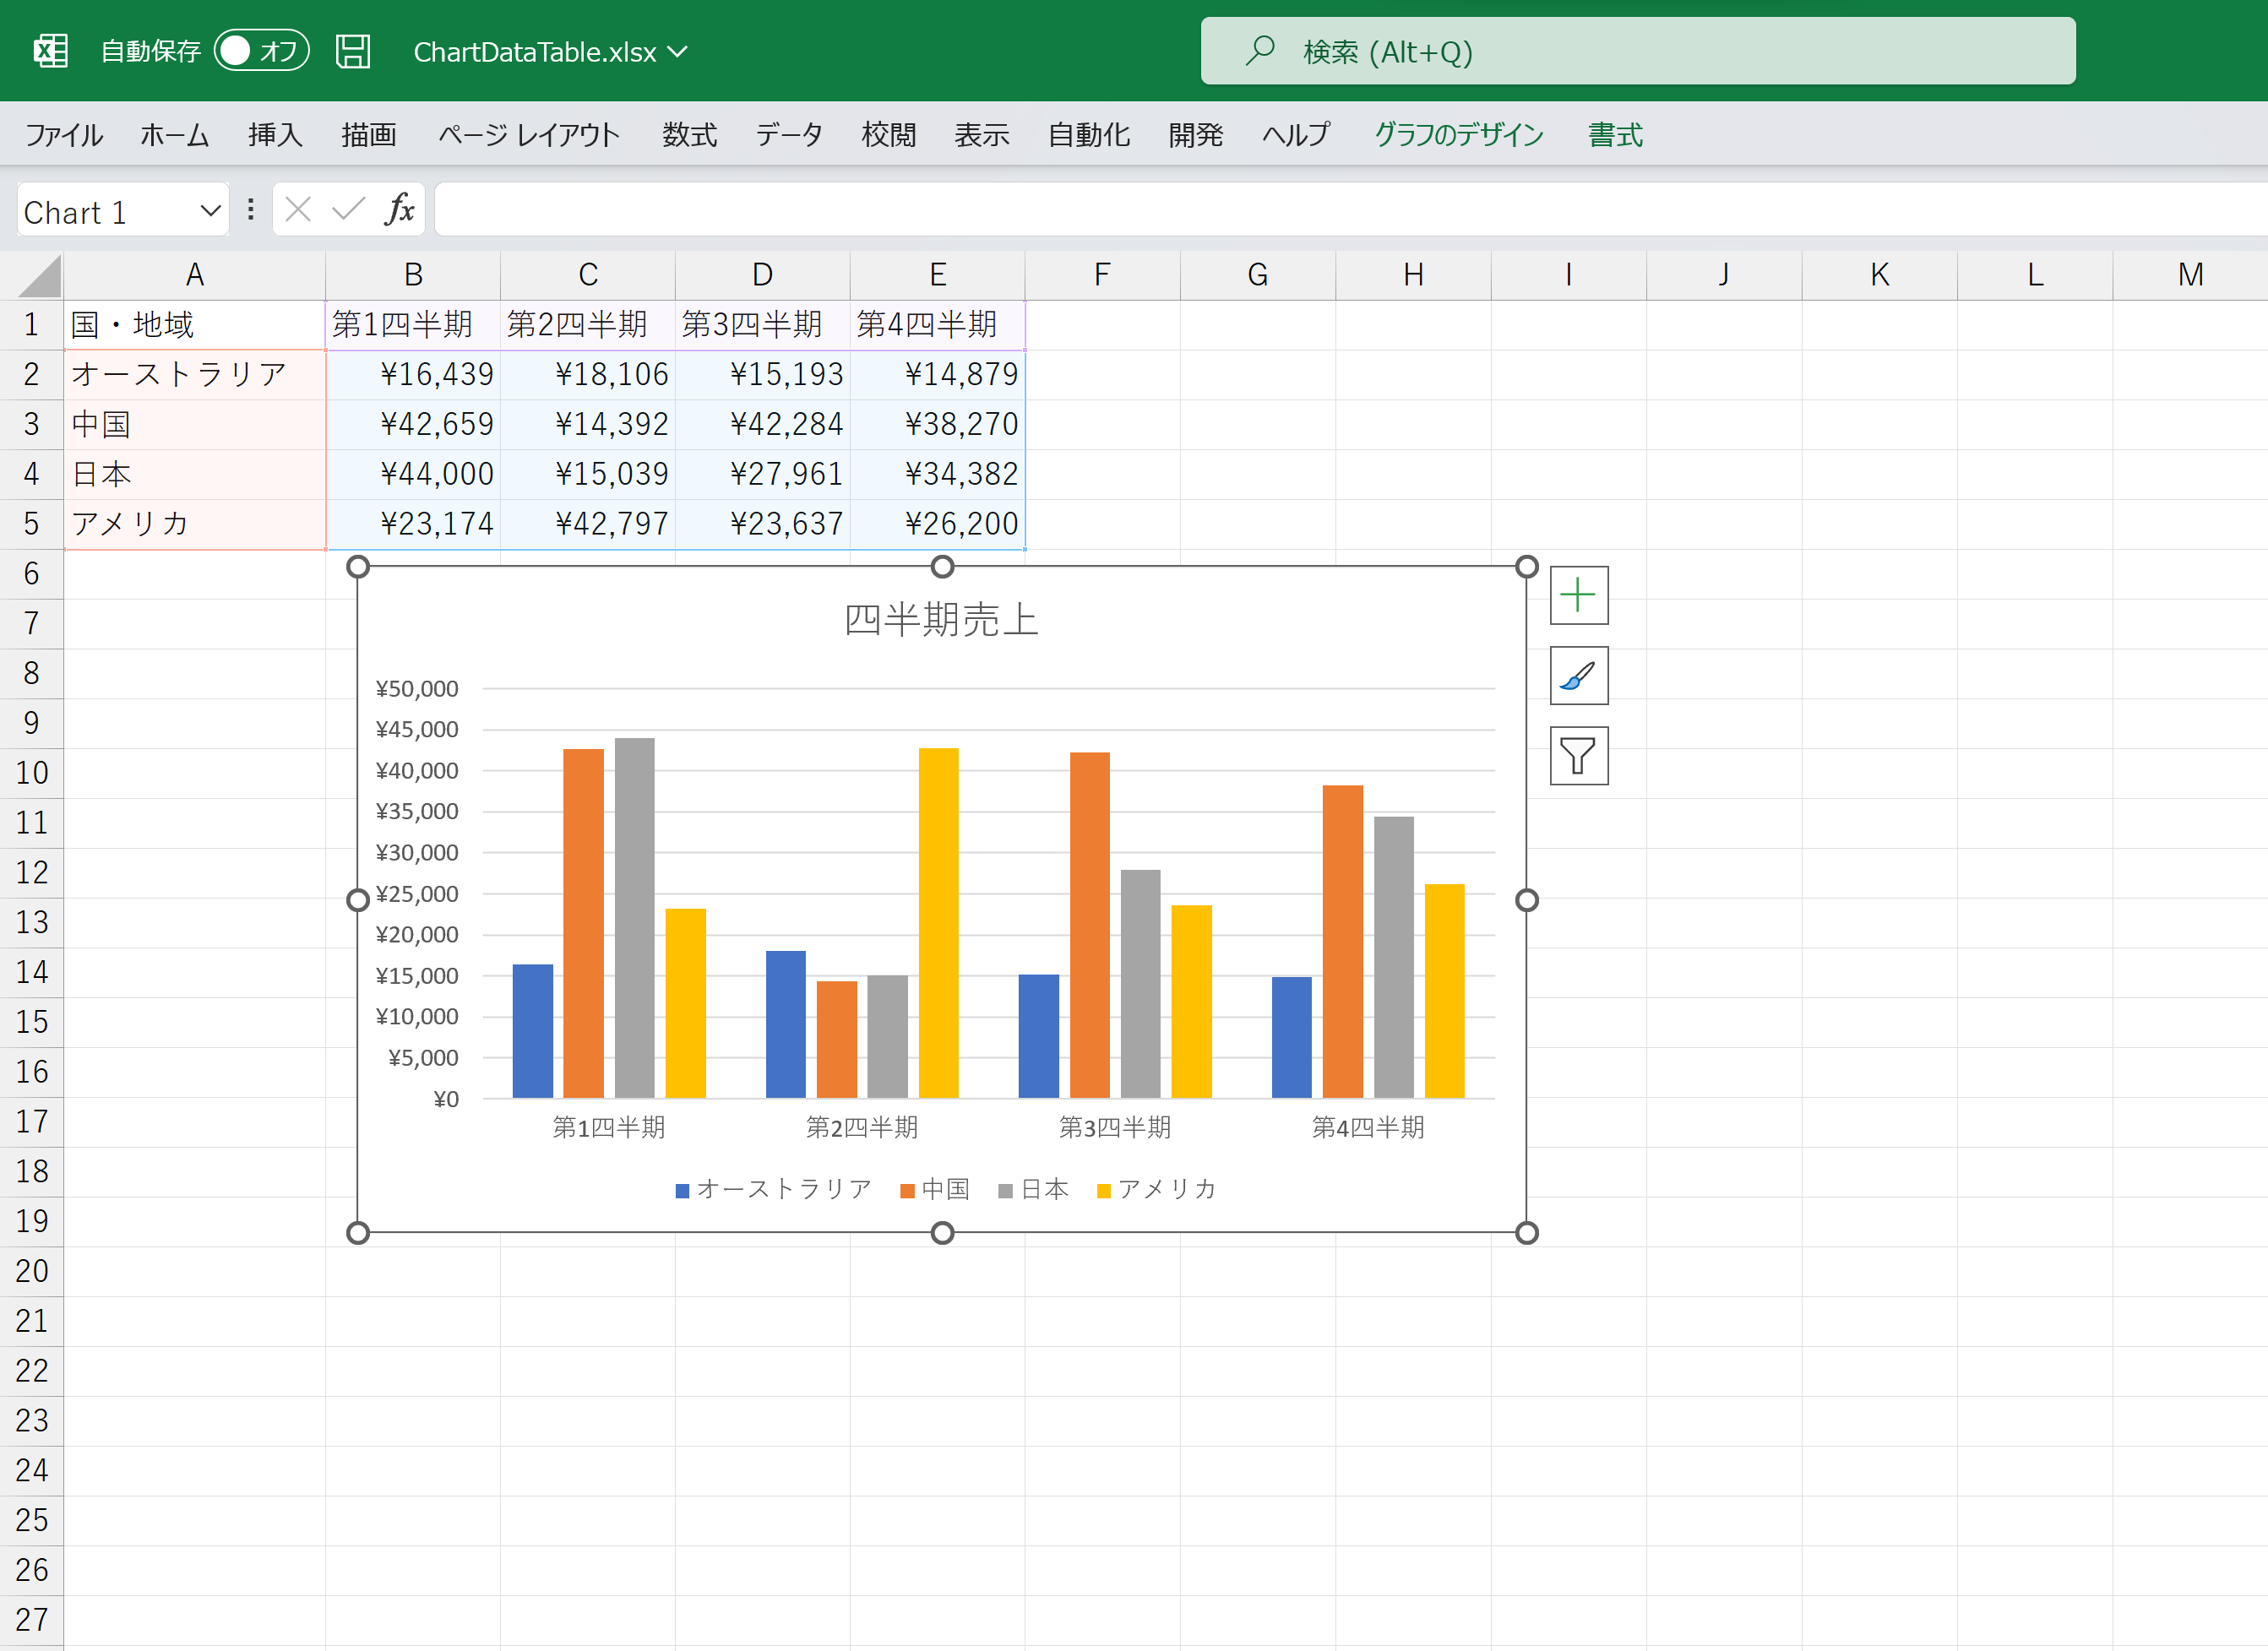Select cell A5 アメリカ
Screen dimensions: 2268x1651
click(195, 524)
